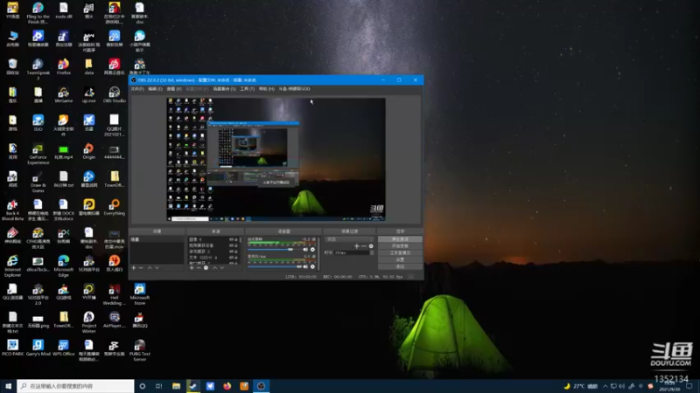Remove the selected scene with the minus icon
Image resolution: width=700 pixels, height=393 pixels.
pyautogui.click(x=141, y=268)
